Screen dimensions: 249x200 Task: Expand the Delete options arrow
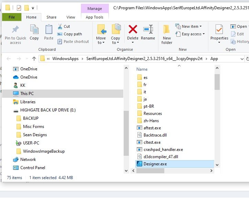tap(133, 43)
